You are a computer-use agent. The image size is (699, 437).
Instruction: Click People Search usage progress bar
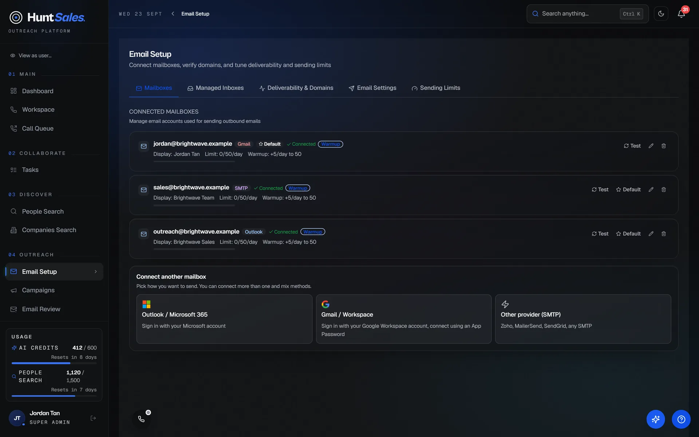tap(54, 396)
